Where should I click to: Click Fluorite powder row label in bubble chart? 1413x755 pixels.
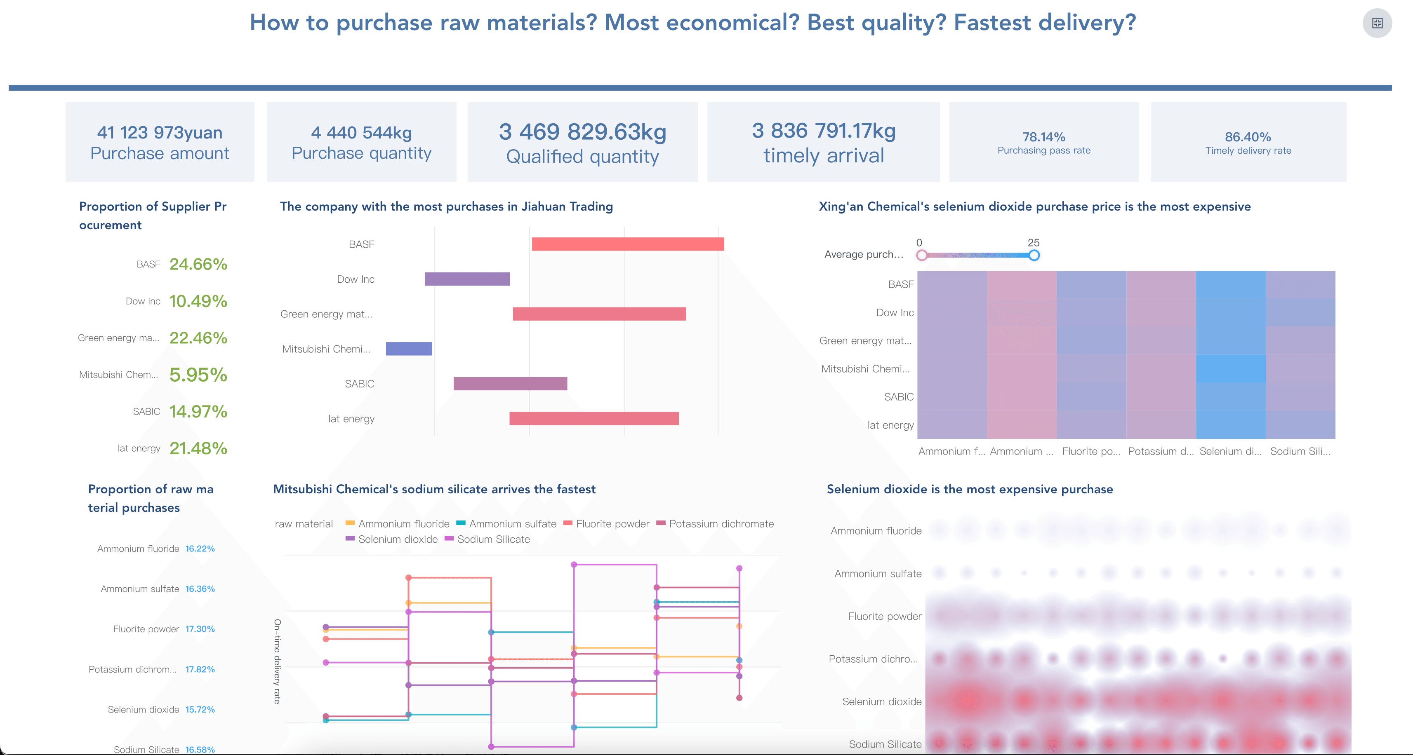pos(885,616)
